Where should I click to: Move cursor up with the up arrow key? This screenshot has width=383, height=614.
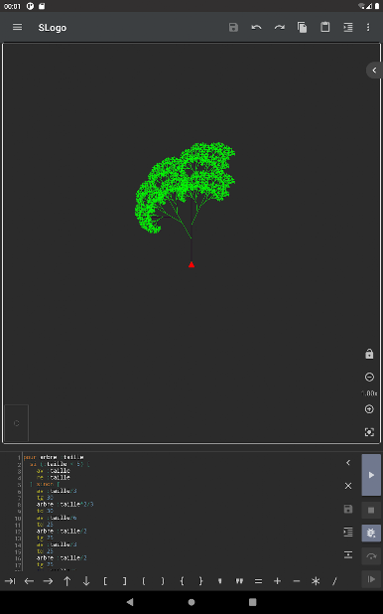tap(67, 581)
